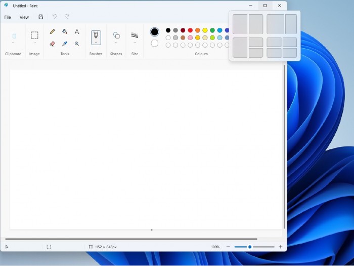The image size is (354, 266).
Task: Select the Color picker eyedropper
Action: 65,44
